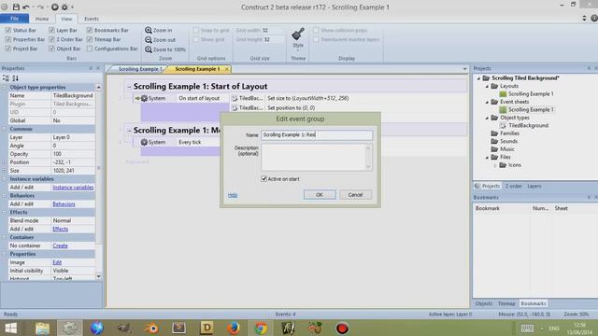Screen dimensions: 598x336
Task: Collapse the Event sheets folder in Projects
Action: [x=487, y=102]
